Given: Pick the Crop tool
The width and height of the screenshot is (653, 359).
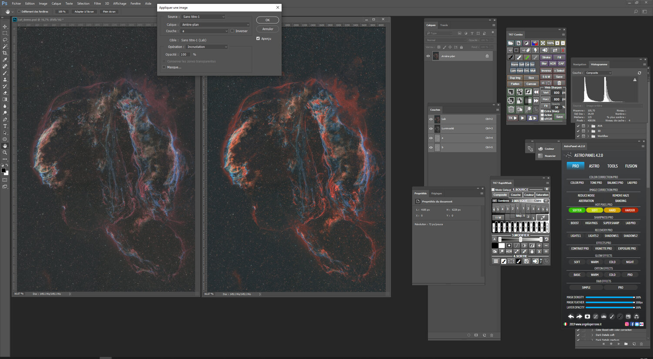Looking at the screenshot, I should 5,53.
